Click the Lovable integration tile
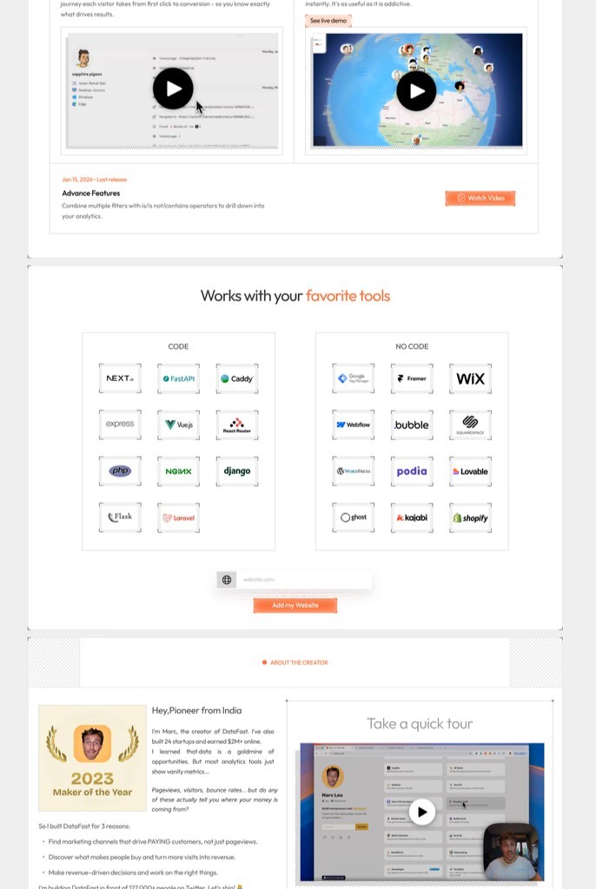Screen dimensions: 596x889 pyautogui.click(x=471, y=471)
